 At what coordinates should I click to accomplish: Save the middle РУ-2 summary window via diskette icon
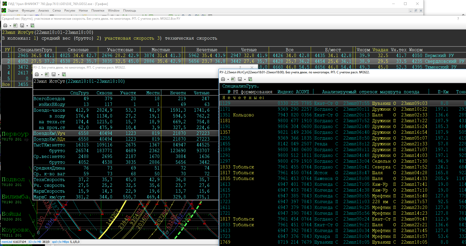click(x=54, y=75)
